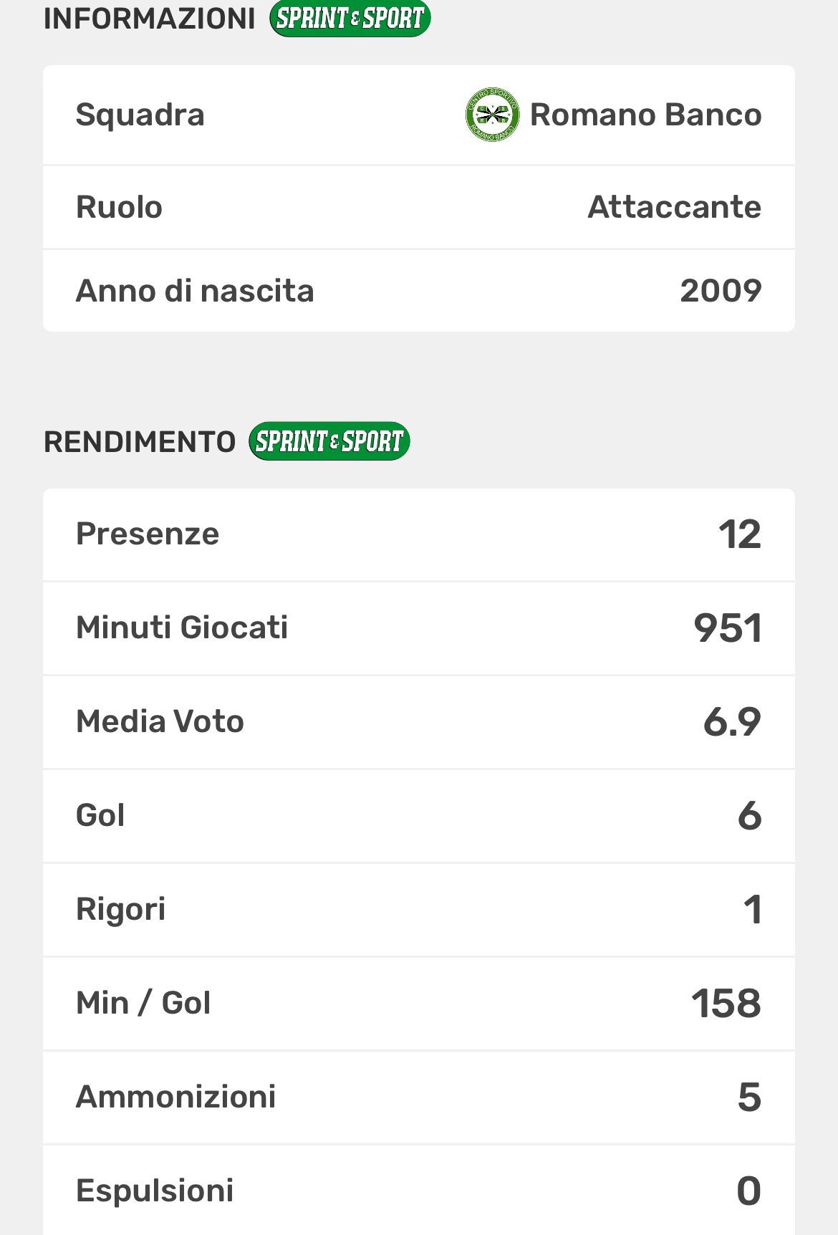Tap the Sprint & Sport badge beside Rendimento
The width and height of the screenshot is (838, 1235).
[x=329, y=441]
